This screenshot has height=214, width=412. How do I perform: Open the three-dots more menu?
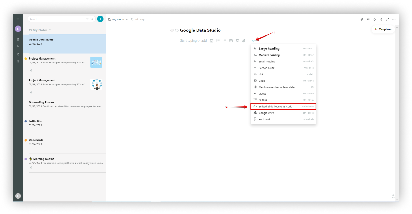tap(394, 19)
